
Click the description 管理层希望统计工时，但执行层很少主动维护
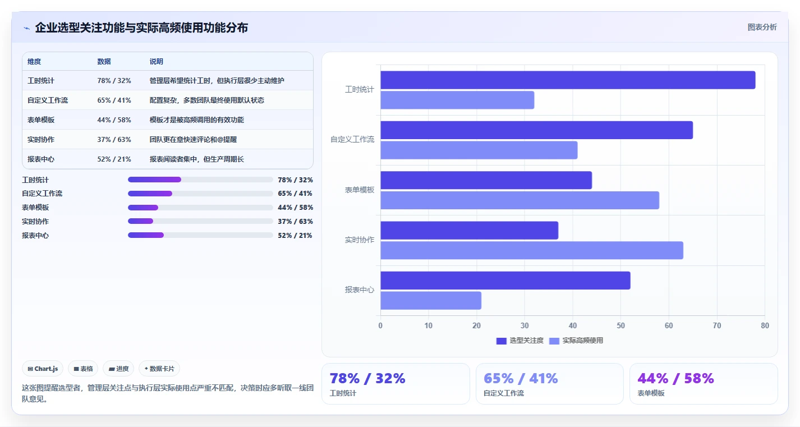click(x=217, y=81)
